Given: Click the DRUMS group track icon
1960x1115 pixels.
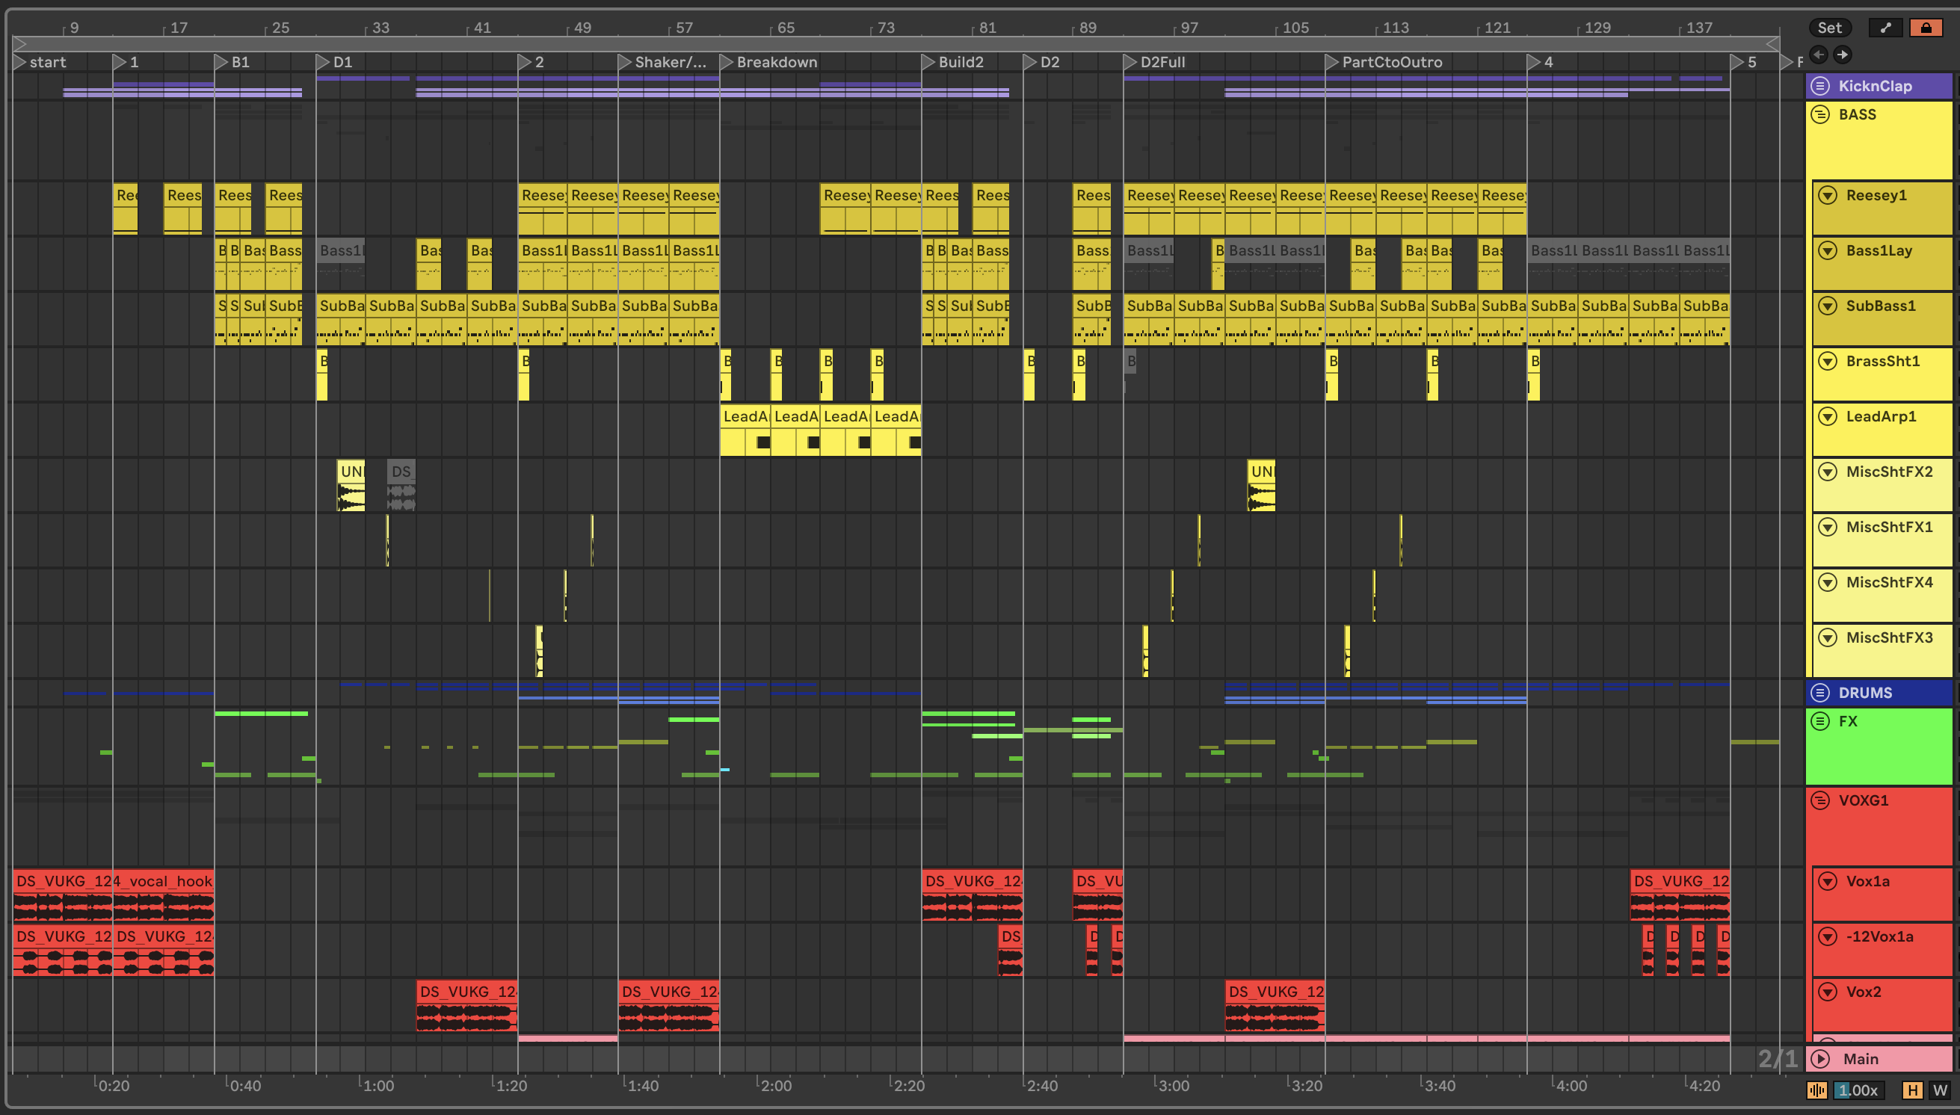Looking at the screenshot, I should pos(1821,692).
